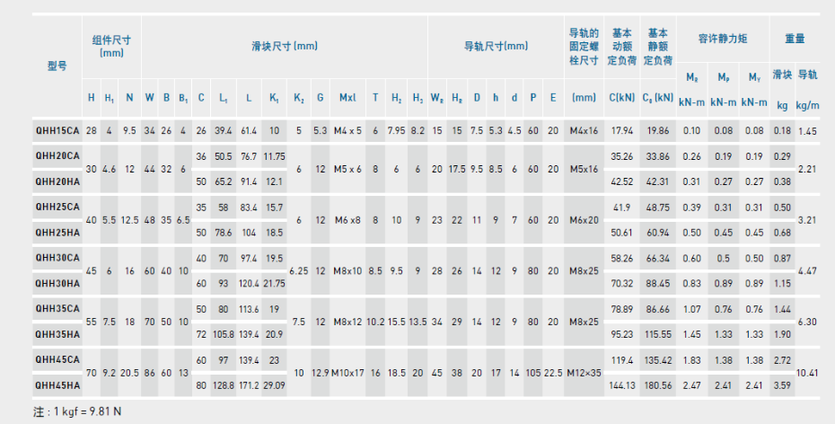Select the 滑块尺寸(mm) header group
This screenshot has width=835, height=424.
coord(284,46)
